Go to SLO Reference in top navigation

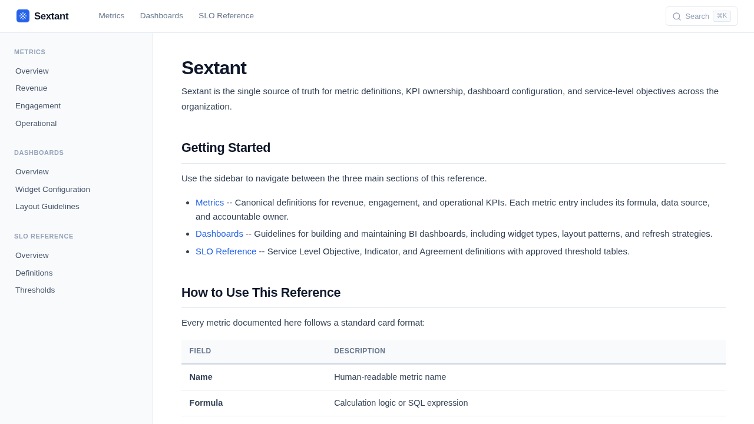click(226, 16)
